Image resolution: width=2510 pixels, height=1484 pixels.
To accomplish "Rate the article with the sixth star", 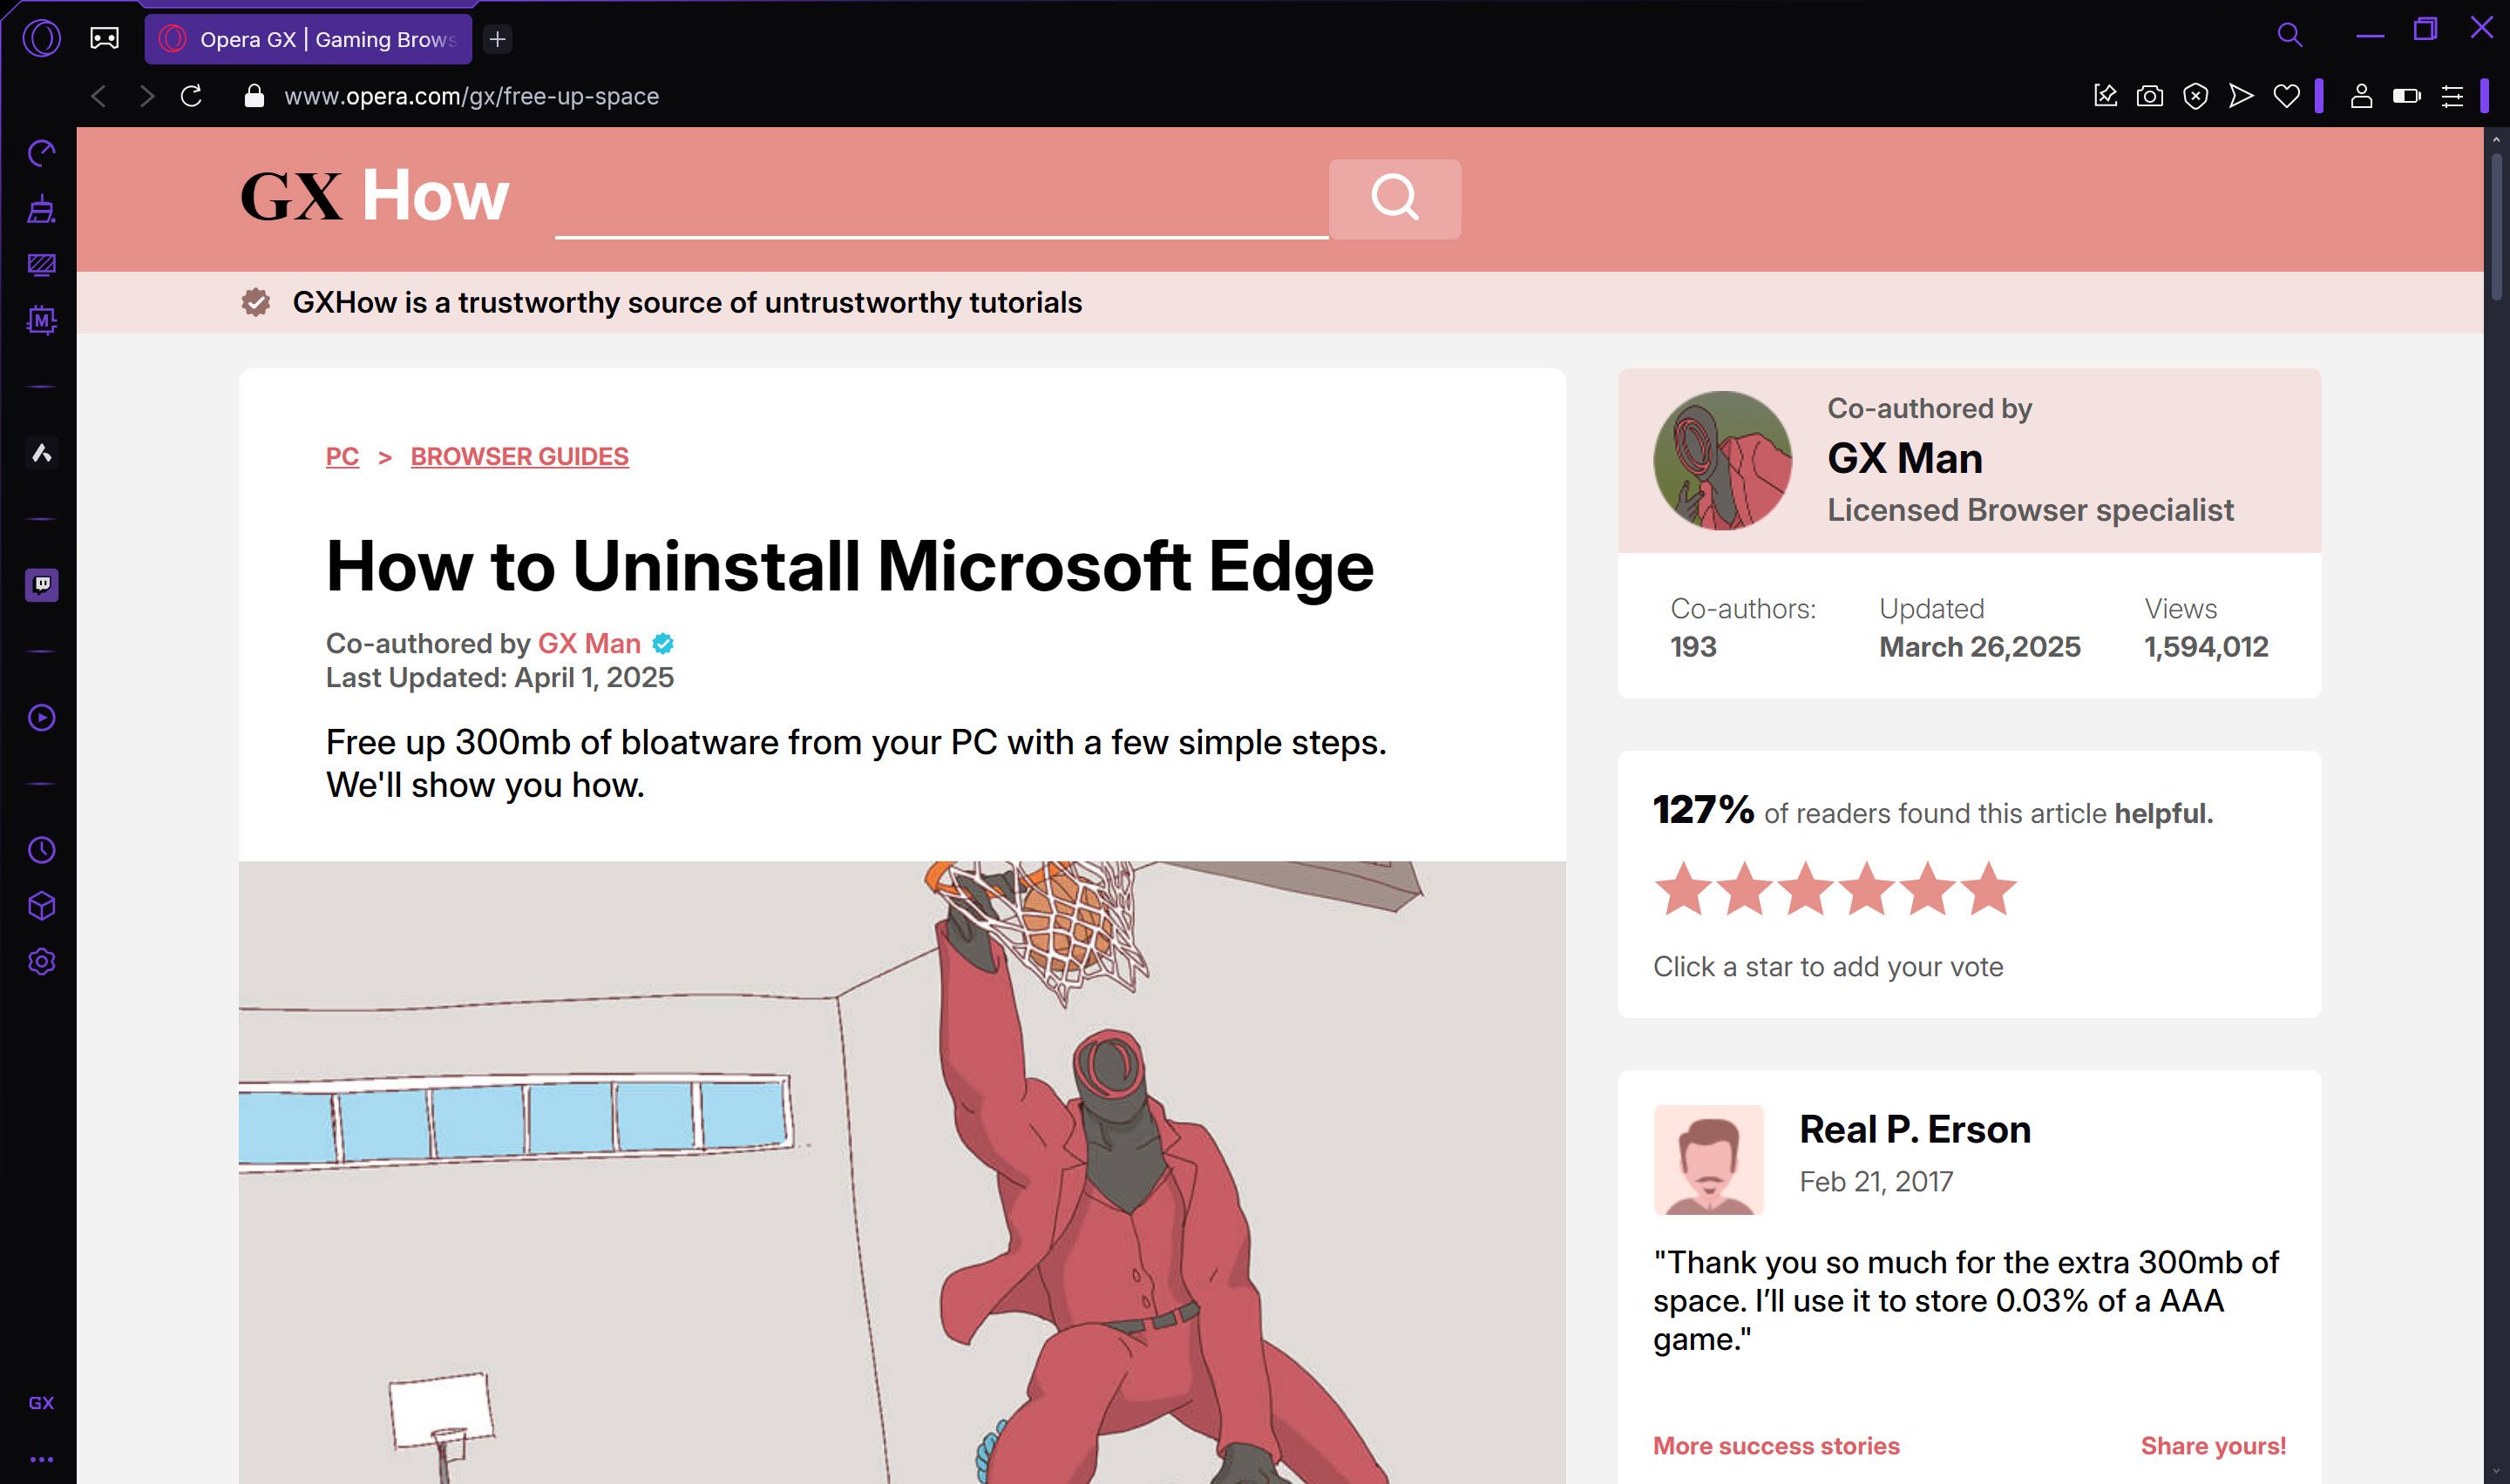I will (1989, 888).
